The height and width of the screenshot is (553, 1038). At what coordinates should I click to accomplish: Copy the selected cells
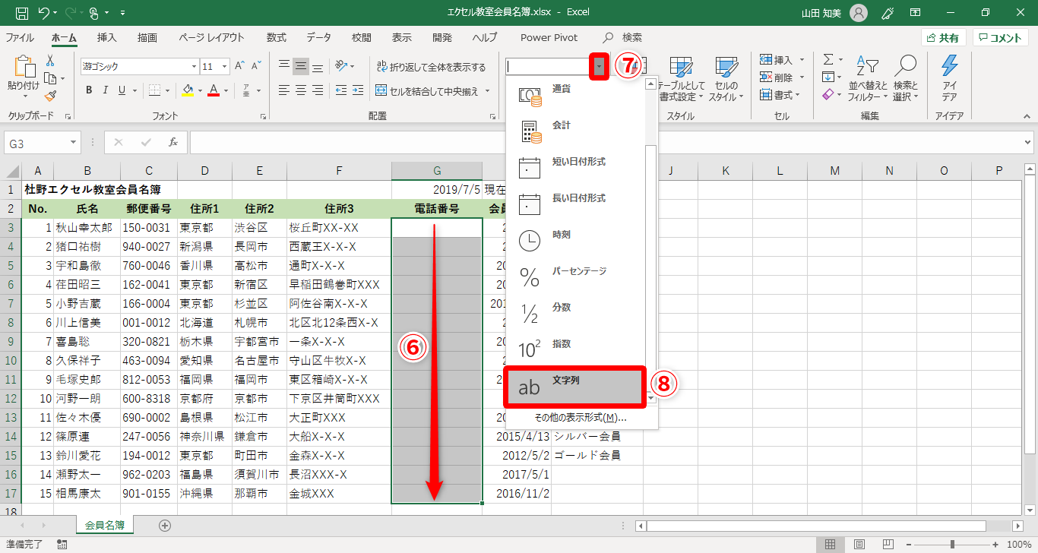coord(50,78)
